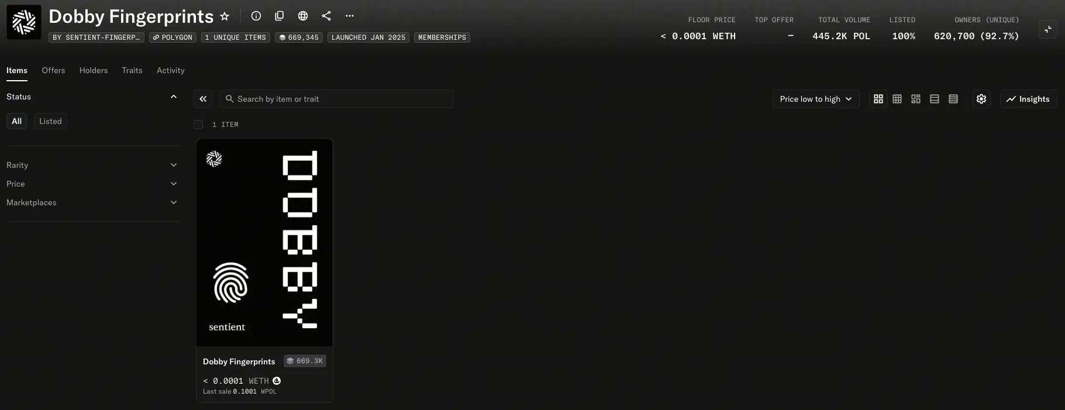The image size is (1065, 410).
Task: Click the total volume 445.2K POL value
Action: click(841, 36)
